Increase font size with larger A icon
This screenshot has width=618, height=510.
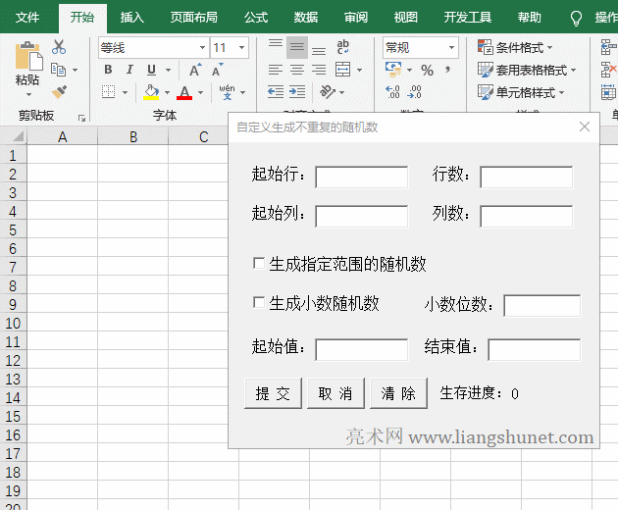tap(194, 70)
